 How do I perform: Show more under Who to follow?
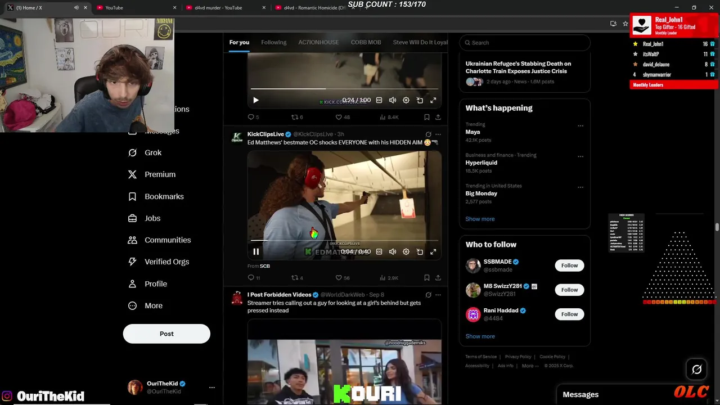click(480, 336)
